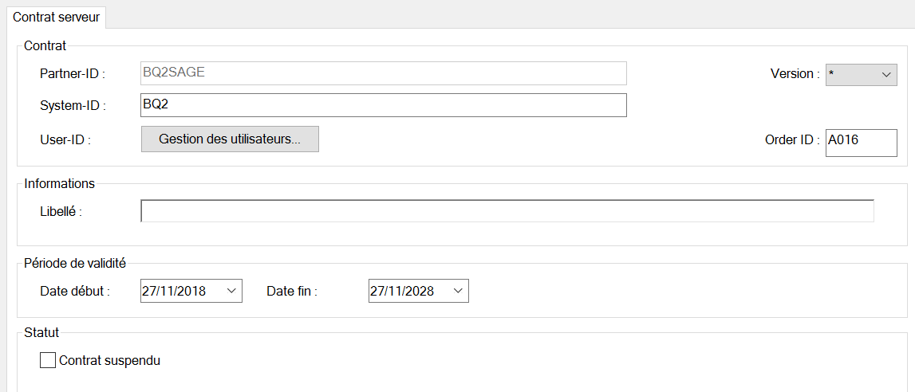Viewport: 915px width, 392px height.
Task: Select the day part of Date fin
Action: tap(377, 292)
